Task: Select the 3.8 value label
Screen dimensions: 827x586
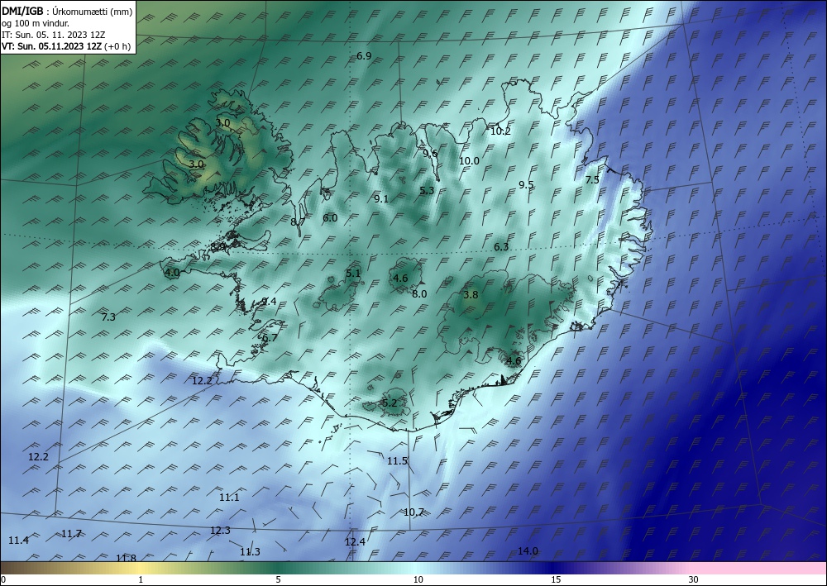Action: (471, 294)
